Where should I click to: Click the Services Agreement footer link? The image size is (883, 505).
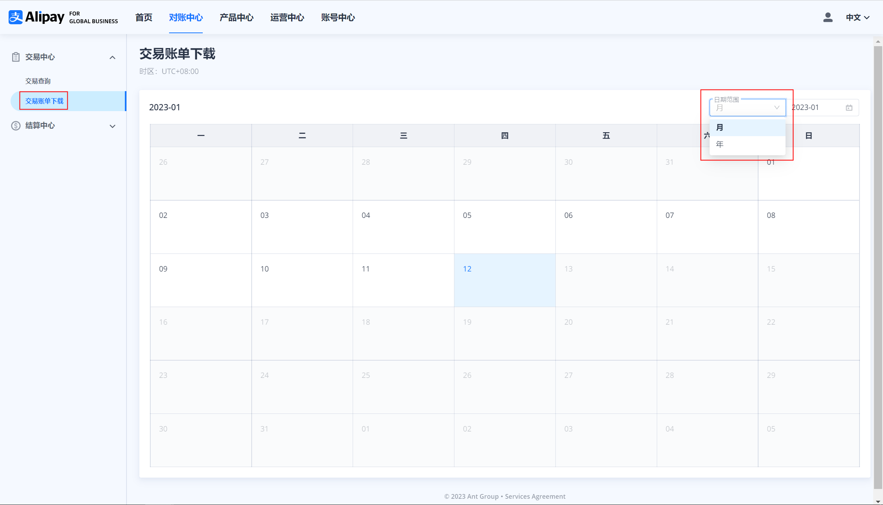(535, 496)
